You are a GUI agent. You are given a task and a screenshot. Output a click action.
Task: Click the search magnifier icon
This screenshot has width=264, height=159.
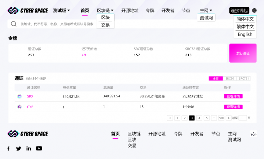point(14,24)
